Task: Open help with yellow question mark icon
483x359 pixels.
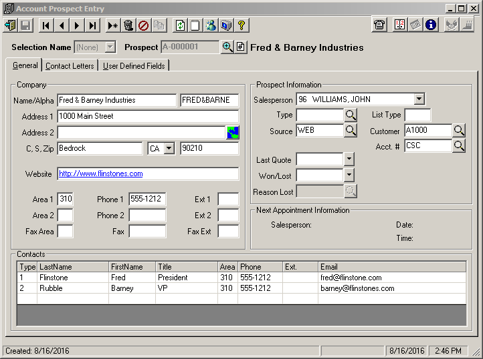Action: 242,25
